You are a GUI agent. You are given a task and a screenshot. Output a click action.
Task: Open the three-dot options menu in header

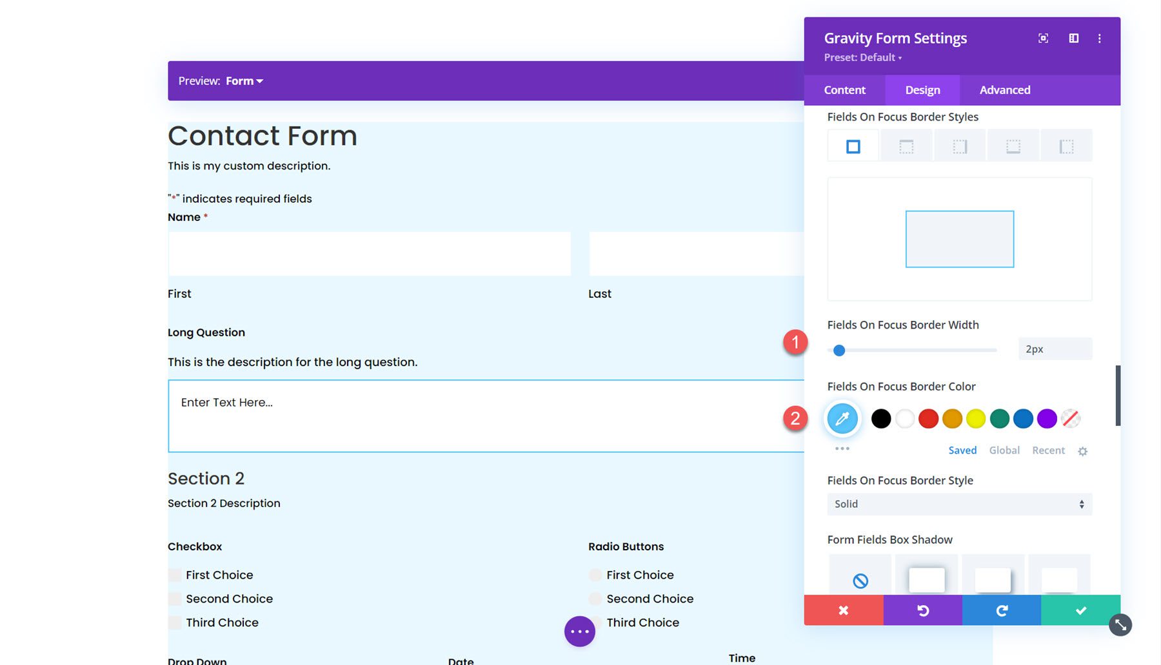pos(1100,38)
